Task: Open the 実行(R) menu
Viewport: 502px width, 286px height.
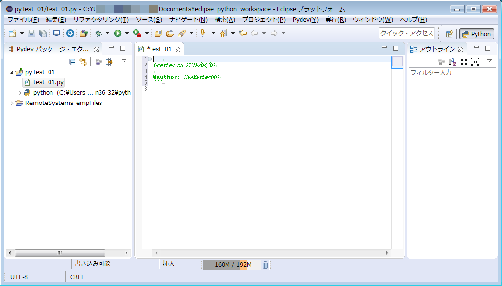Action: [335, 20]
